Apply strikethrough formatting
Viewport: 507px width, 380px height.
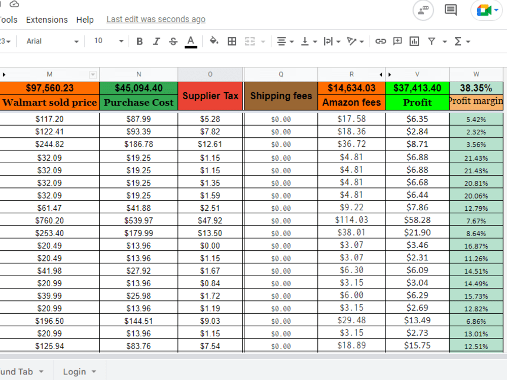pos(173,42)
